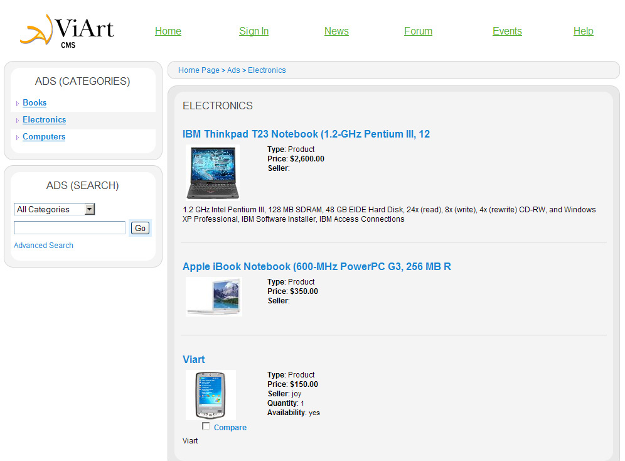The width and height of the screenshot is (625, 461).
Task: Open the Sign In page
Action: (x=254, y=31)
